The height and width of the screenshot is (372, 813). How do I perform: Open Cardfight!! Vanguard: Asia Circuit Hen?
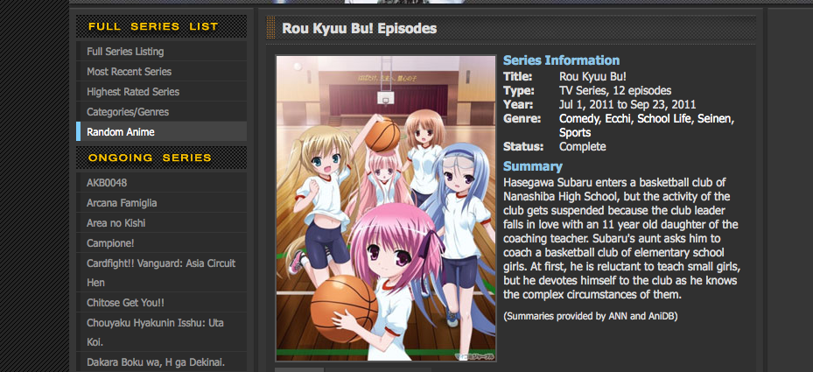click(161, 273)
